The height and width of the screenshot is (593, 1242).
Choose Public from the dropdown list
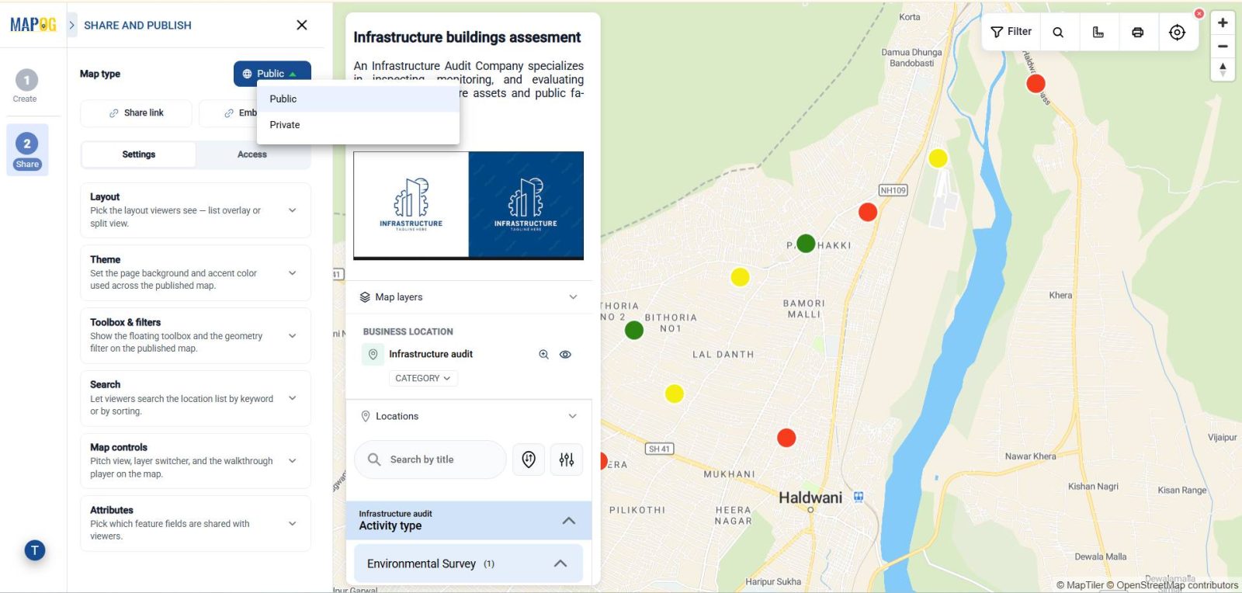click(358, 99)
